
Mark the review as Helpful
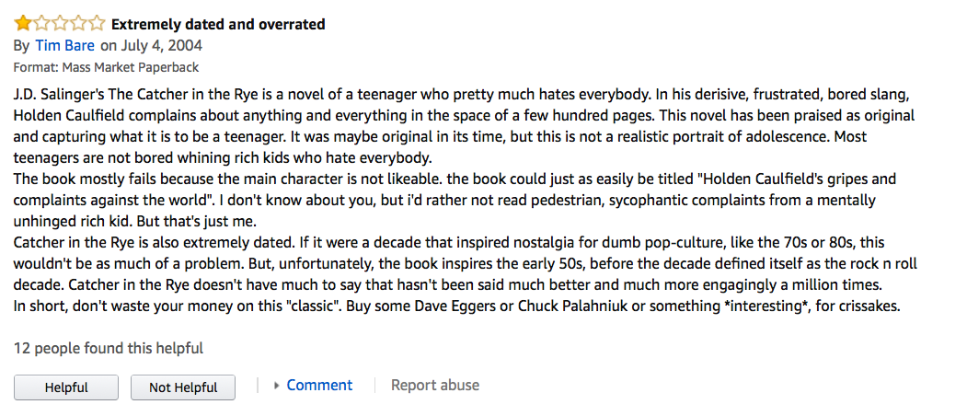66,387
